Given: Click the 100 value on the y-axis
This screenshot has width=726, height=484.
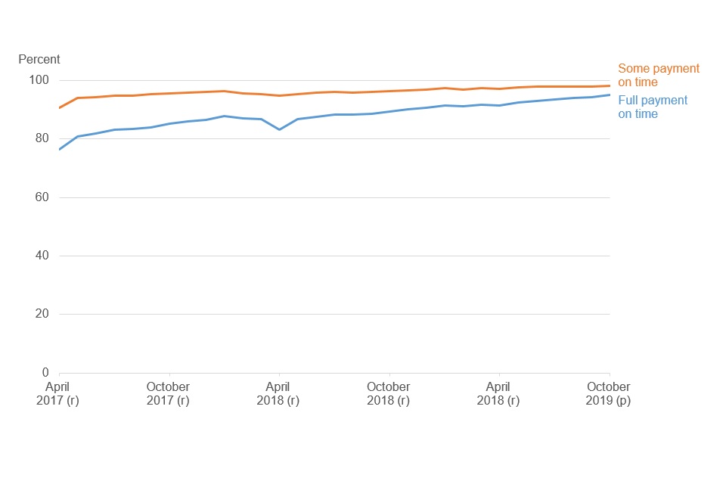Looking at the screenshot, I should click(39, 79).
